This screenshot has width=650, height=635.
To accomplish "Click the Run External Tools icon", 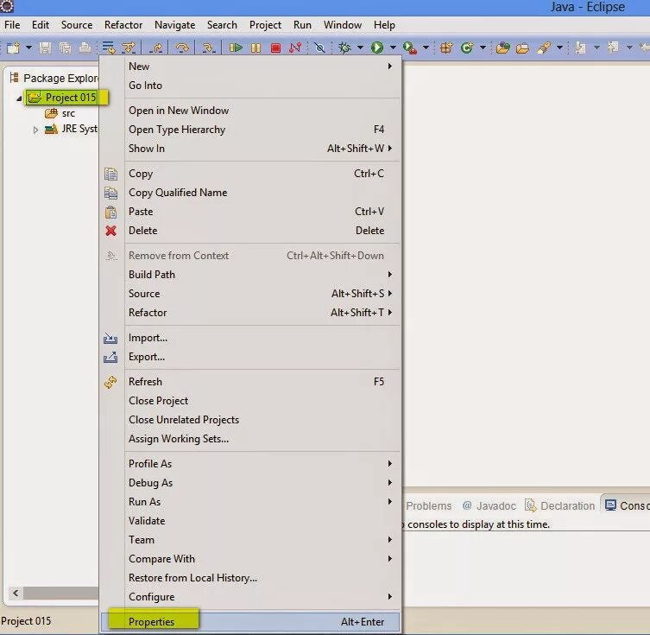I will click(x=410, y=48).
